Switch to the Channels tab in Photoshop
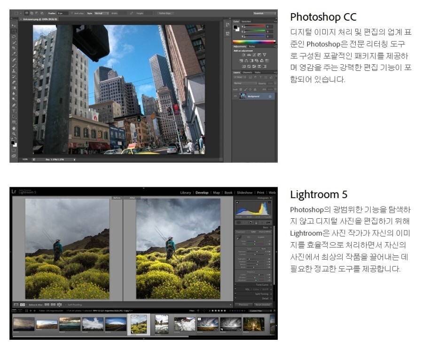Screen dimensions: 423x360 tap(247, 72)
